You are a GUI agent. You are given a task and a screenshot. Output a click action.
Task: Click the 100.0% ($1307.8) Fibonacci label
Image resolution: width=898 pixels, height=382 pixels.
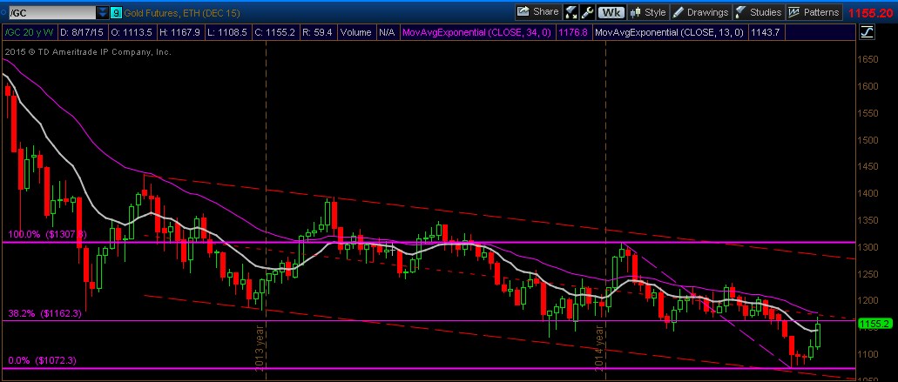click(x=48, y=234)
